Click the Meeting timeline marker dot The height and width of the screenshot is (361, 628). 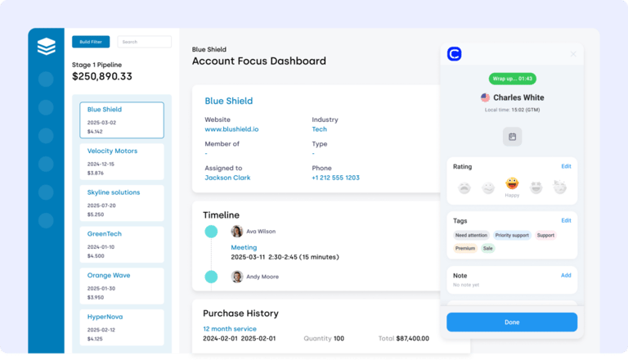click(211, 232)
